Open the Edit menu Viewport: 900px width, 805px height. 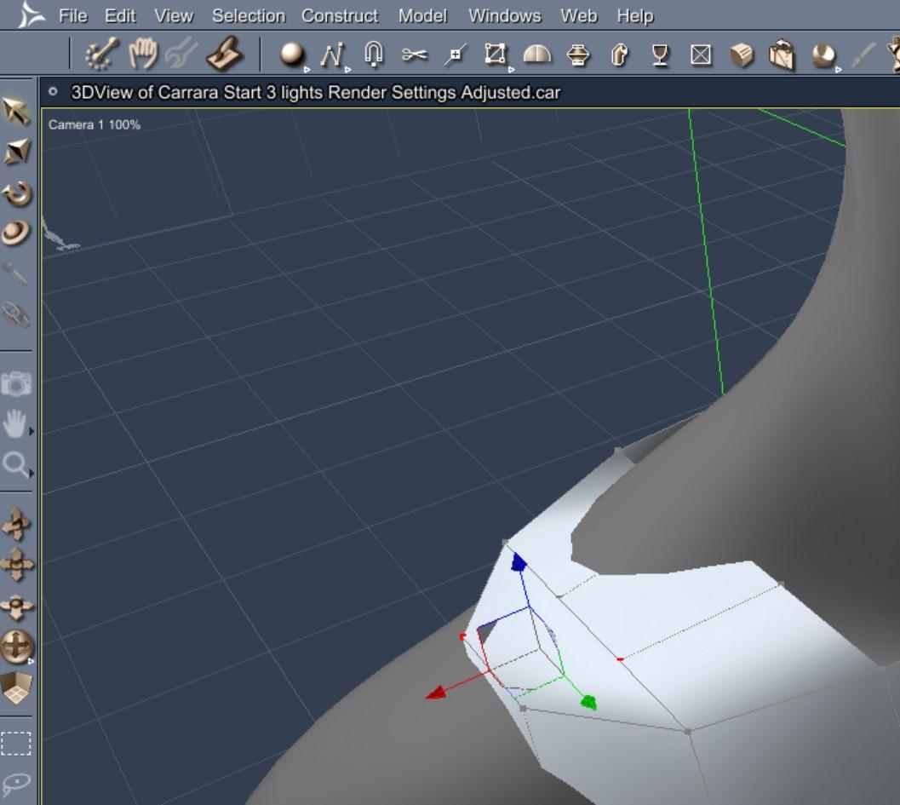[x=120, y=15]
